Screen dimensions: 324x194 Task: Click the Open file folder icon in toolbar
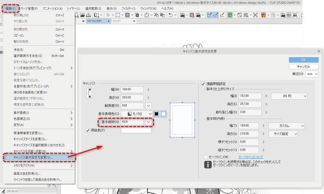tap(83, 15)
